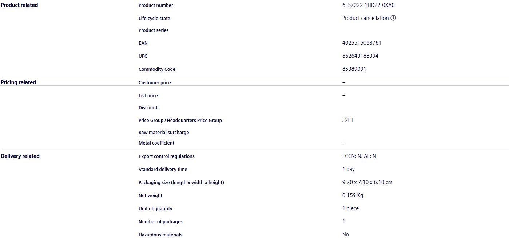Click the Product cancellation status text
Viewport: 509px width, 240px height.
[x=365, y=18]
